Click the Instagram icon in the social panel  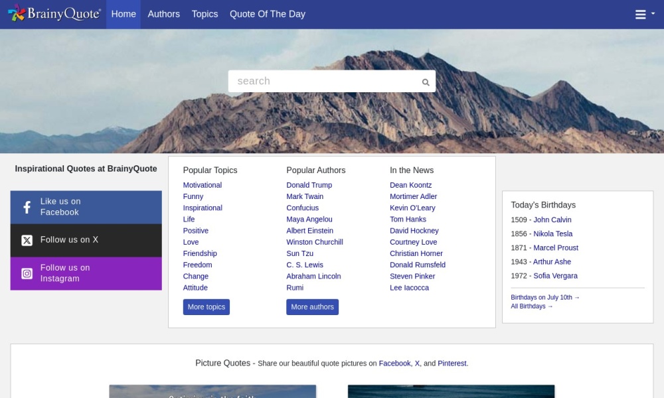pos(27,274)
